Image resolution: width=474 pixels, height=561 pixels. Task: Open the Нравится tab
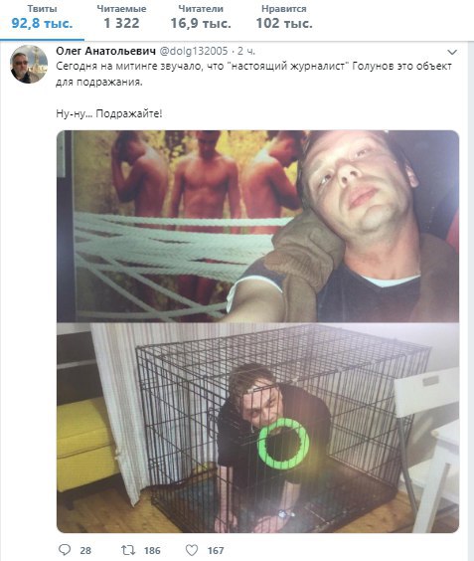(x=284, y=18)
